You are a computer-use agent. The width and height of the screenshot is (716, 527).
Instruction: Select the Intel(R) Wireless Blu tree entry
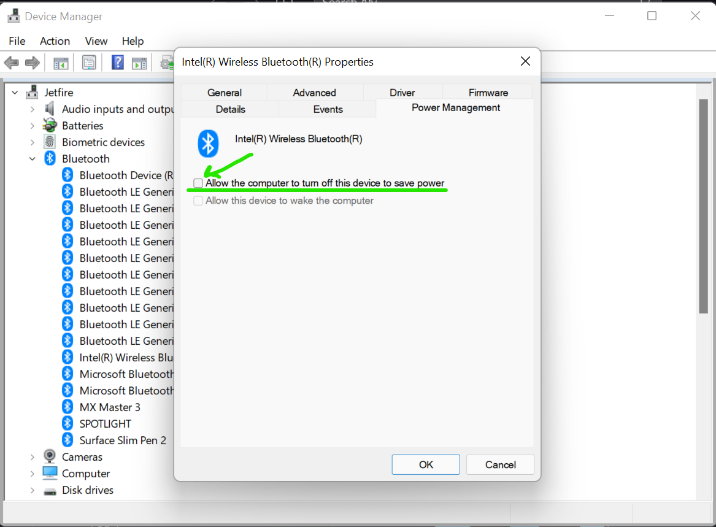pos(126,358)
